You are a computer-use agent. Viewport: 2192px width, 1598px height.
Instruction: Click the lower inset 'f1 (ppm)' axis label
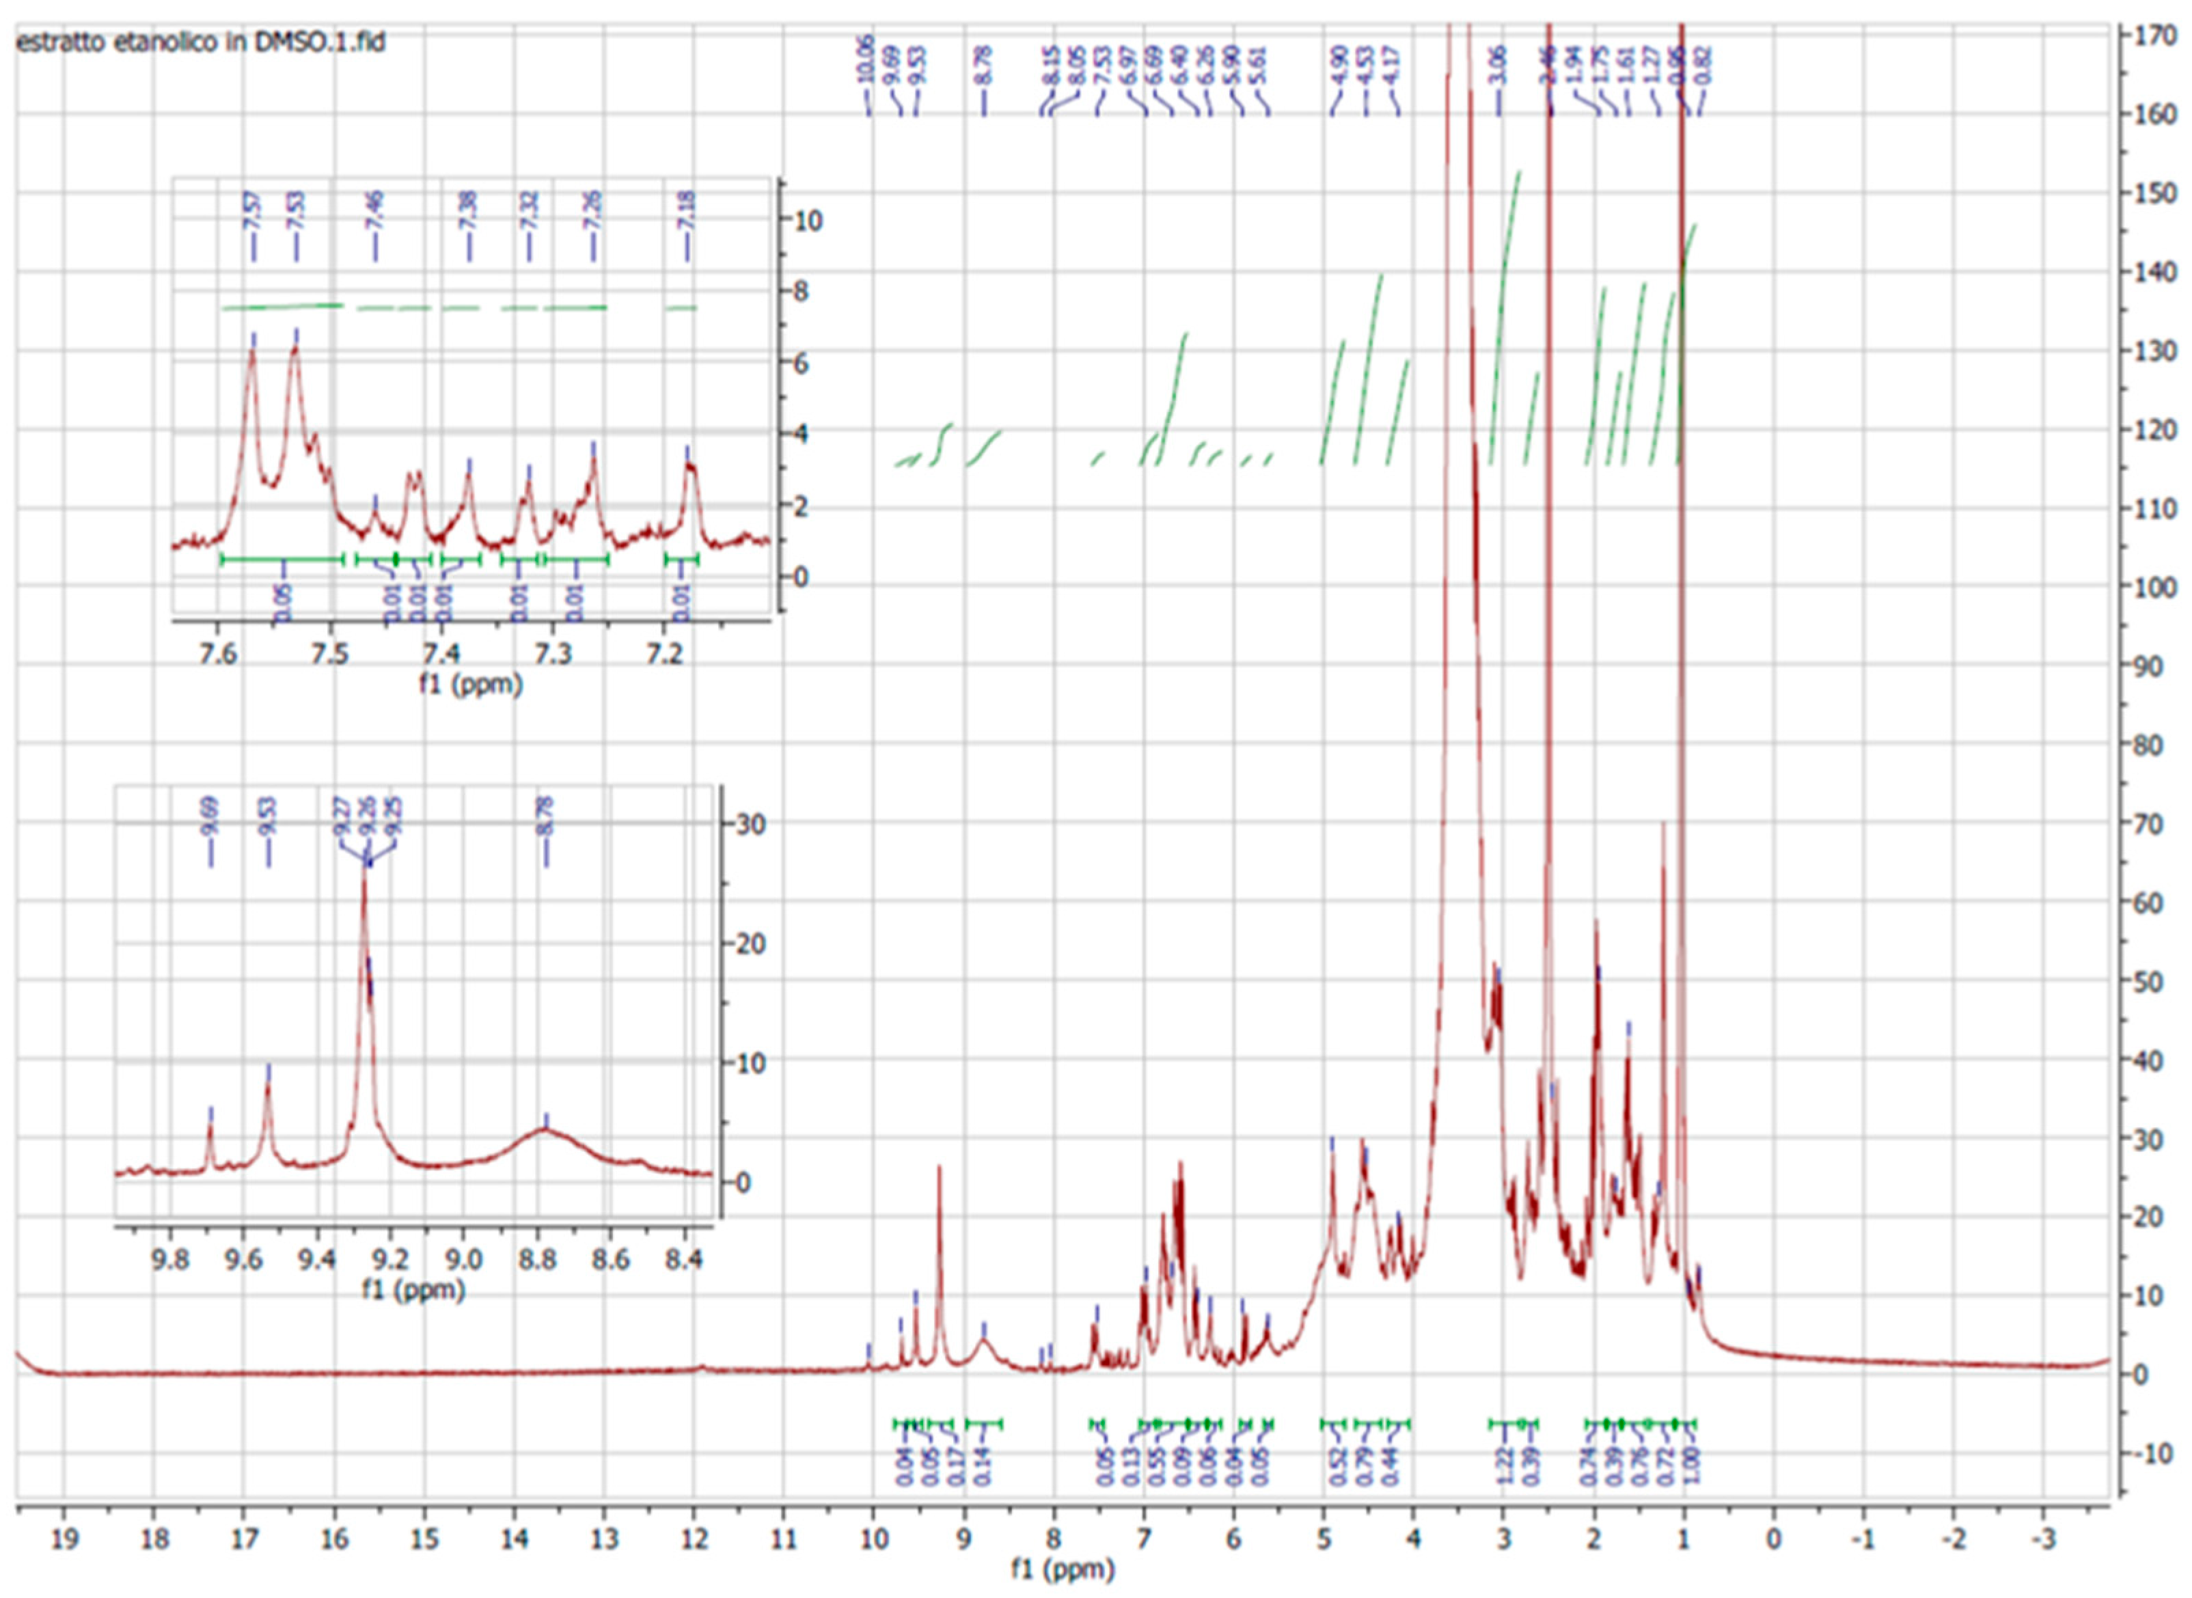[x=413, y=1289]
